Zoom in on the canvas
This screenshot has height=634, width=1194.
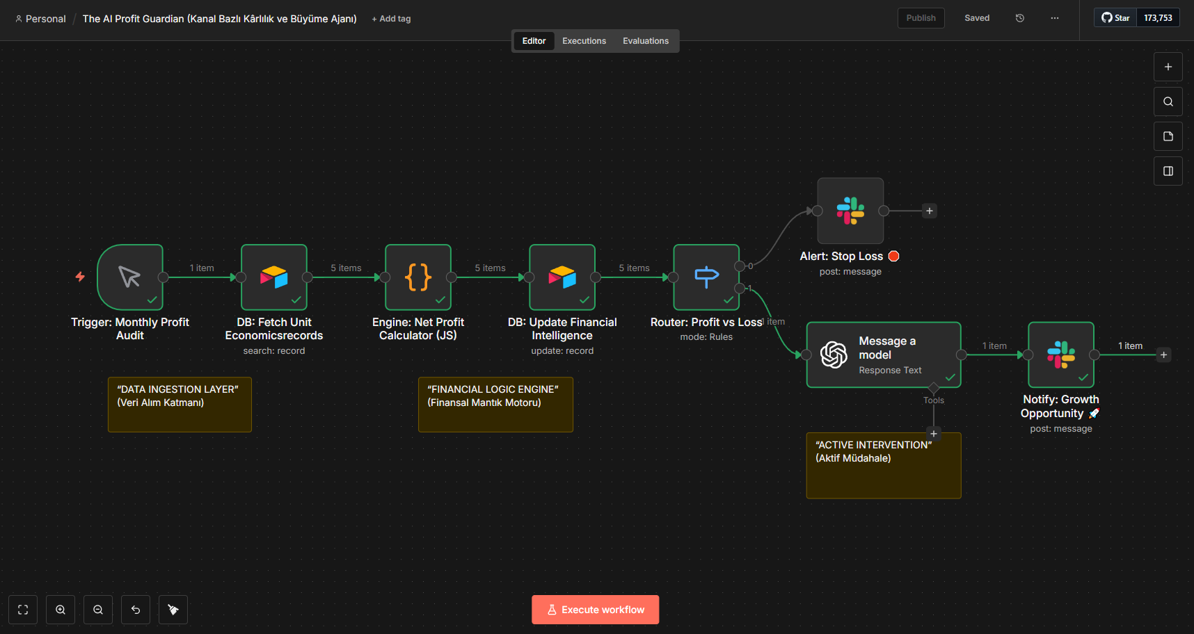[x=61, y=610]
